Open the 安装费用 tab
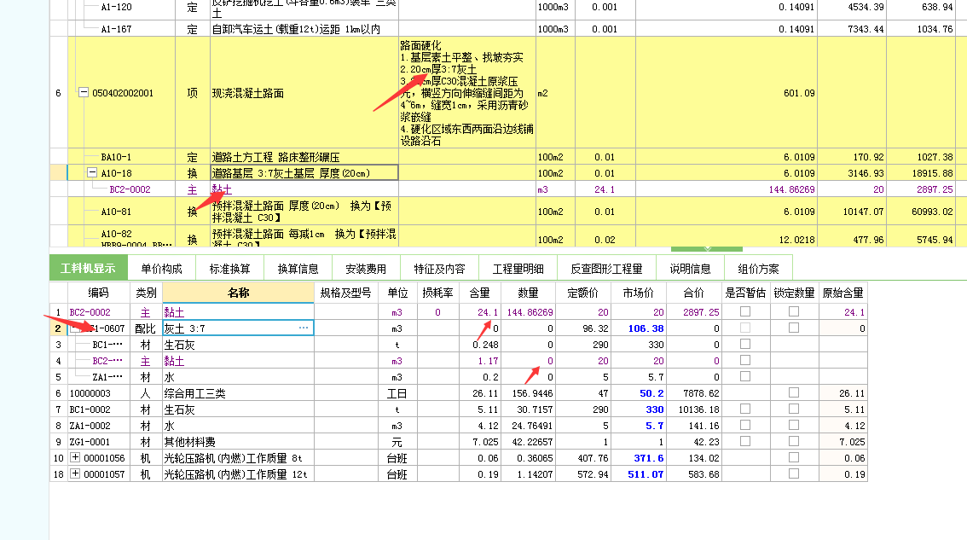 366,269
